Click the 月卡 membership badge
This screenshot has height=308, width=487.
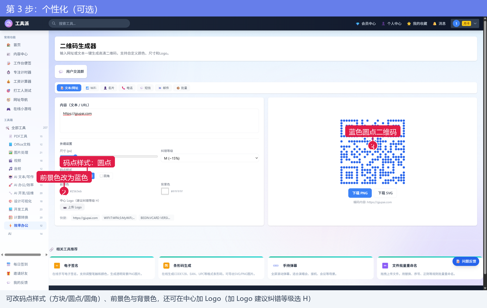click(x=466, y=24)
